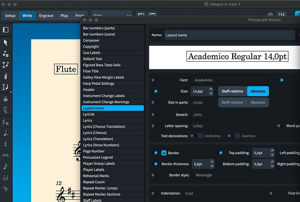Enable the Stretch override switch
The height and width of the screenshot is (202, 300).
pyautogui.click(x=153, y=115)
